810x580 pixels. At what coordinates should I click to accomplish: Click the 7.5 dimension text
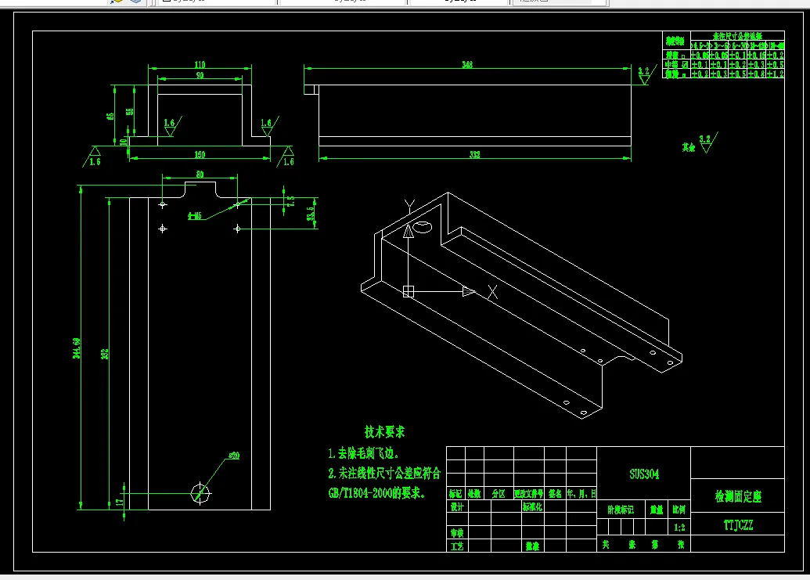tap(291, 201)
